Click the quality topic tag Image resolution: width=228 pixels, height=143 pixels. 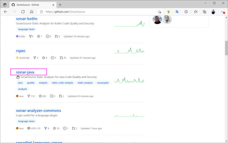[31, 83]
